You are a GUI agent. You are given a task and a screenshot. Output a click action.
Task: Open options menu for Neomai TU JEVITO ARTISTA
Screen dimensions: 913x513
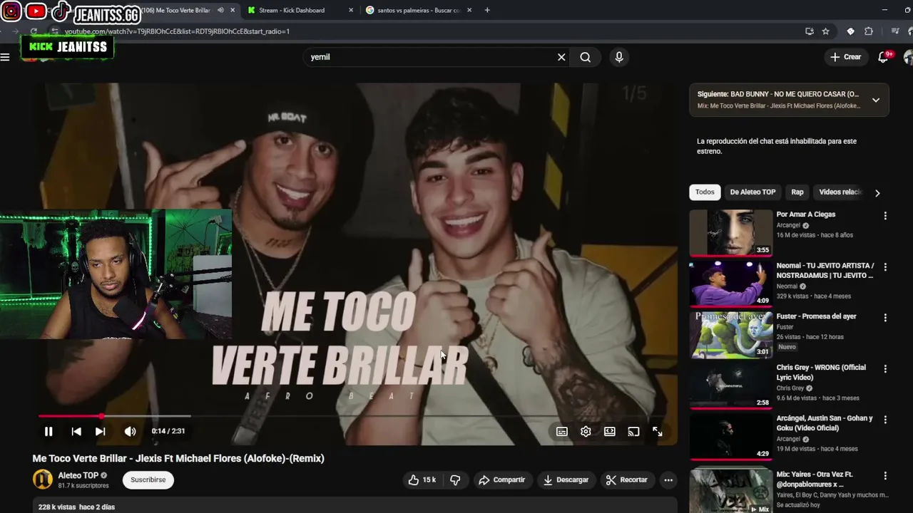(885, 266)
